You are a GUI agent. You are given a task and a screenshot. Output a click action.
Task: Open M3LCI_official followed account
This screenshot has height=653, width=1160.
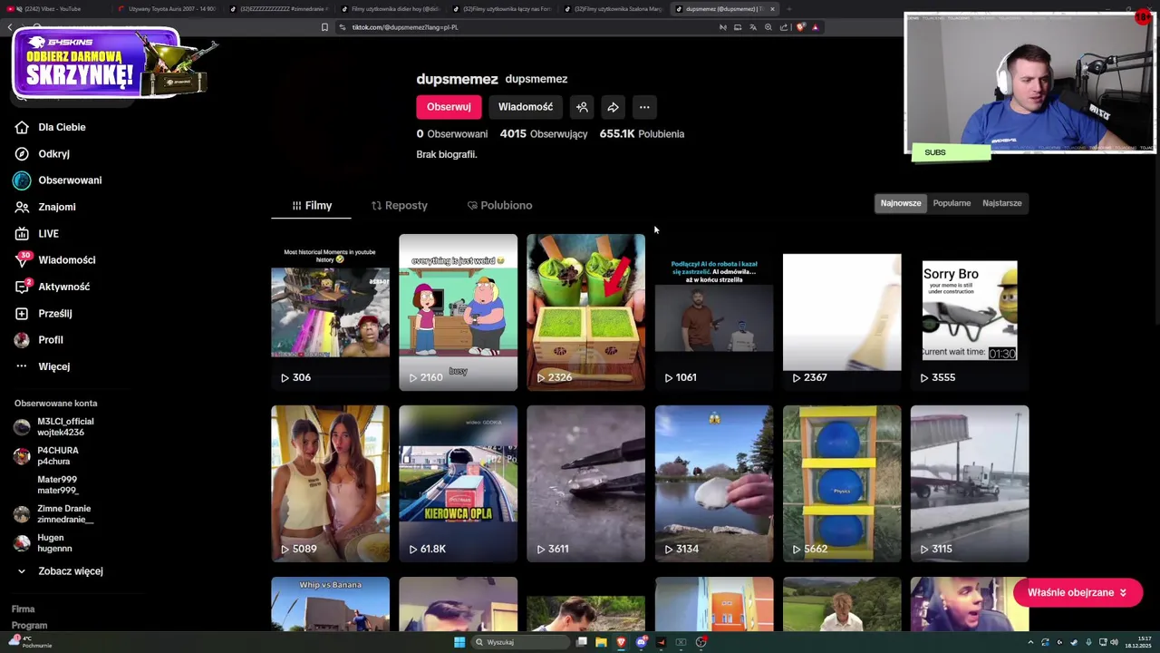click(54, 427)
